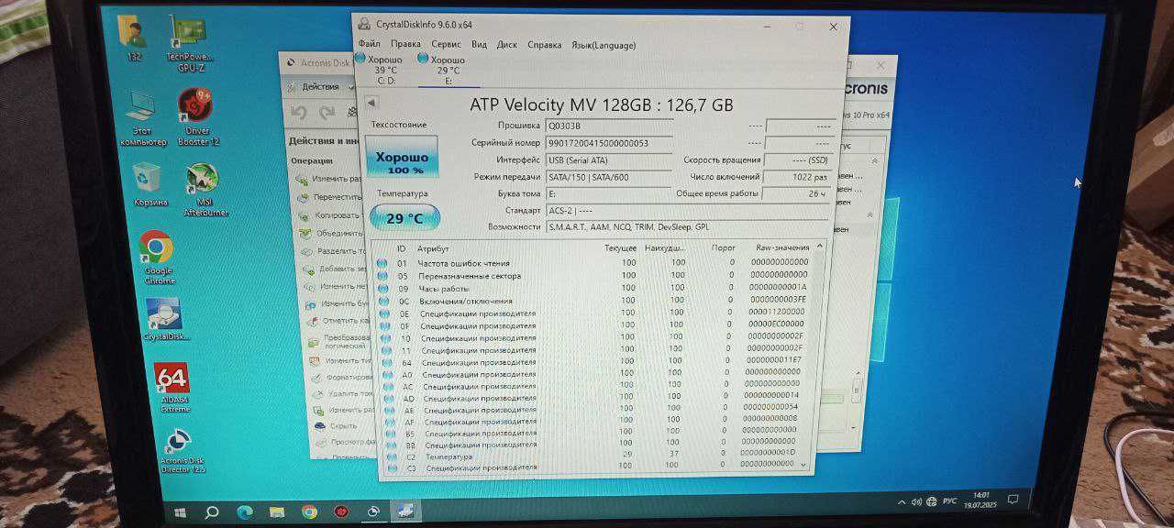Open CrystalDiskInfo desktop shortcut
The image size is (1174, 528).
click(x=166, y=320)
